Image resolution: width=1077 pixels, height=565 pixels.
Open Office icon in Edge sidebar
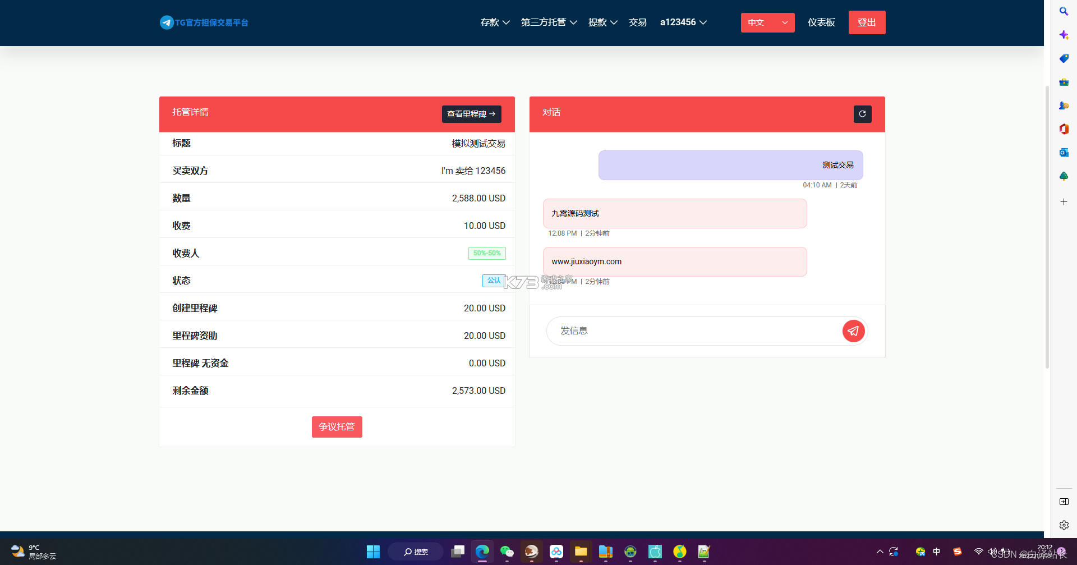(1064, 129)
